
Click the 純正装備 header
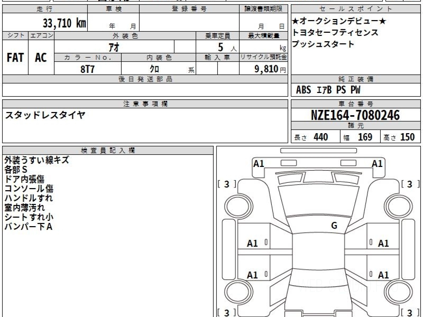(x=356, y=79)
